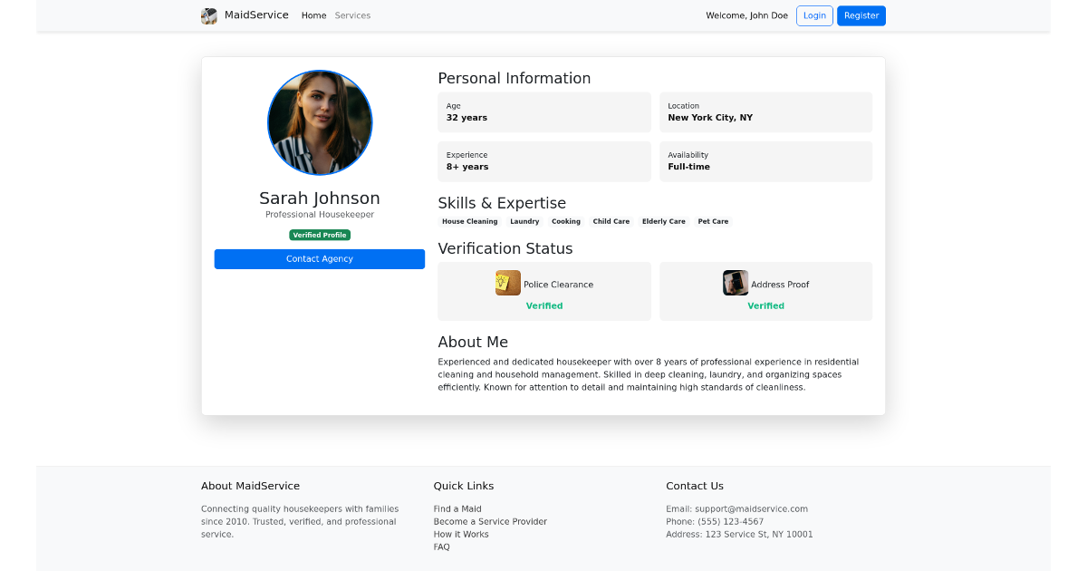Screen dimensions: 1087x571
Task: Open the FAQ link
Action: coord(441,547)
